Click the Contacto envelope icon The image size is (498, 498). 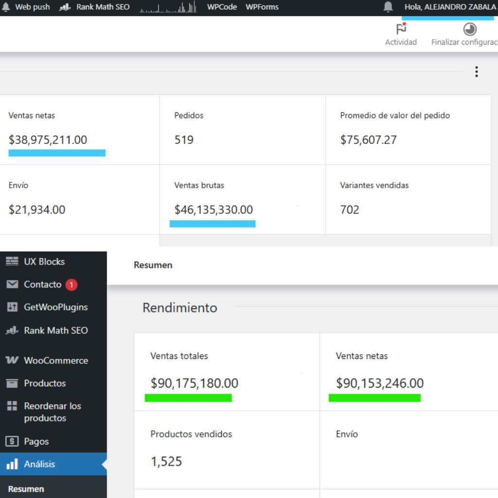pos(12,285)
